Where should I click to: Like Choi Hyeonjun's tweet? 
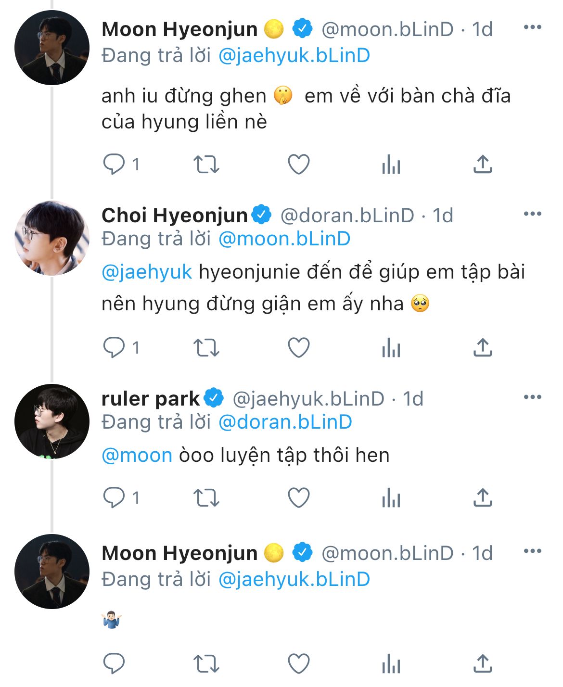point(298,347)
